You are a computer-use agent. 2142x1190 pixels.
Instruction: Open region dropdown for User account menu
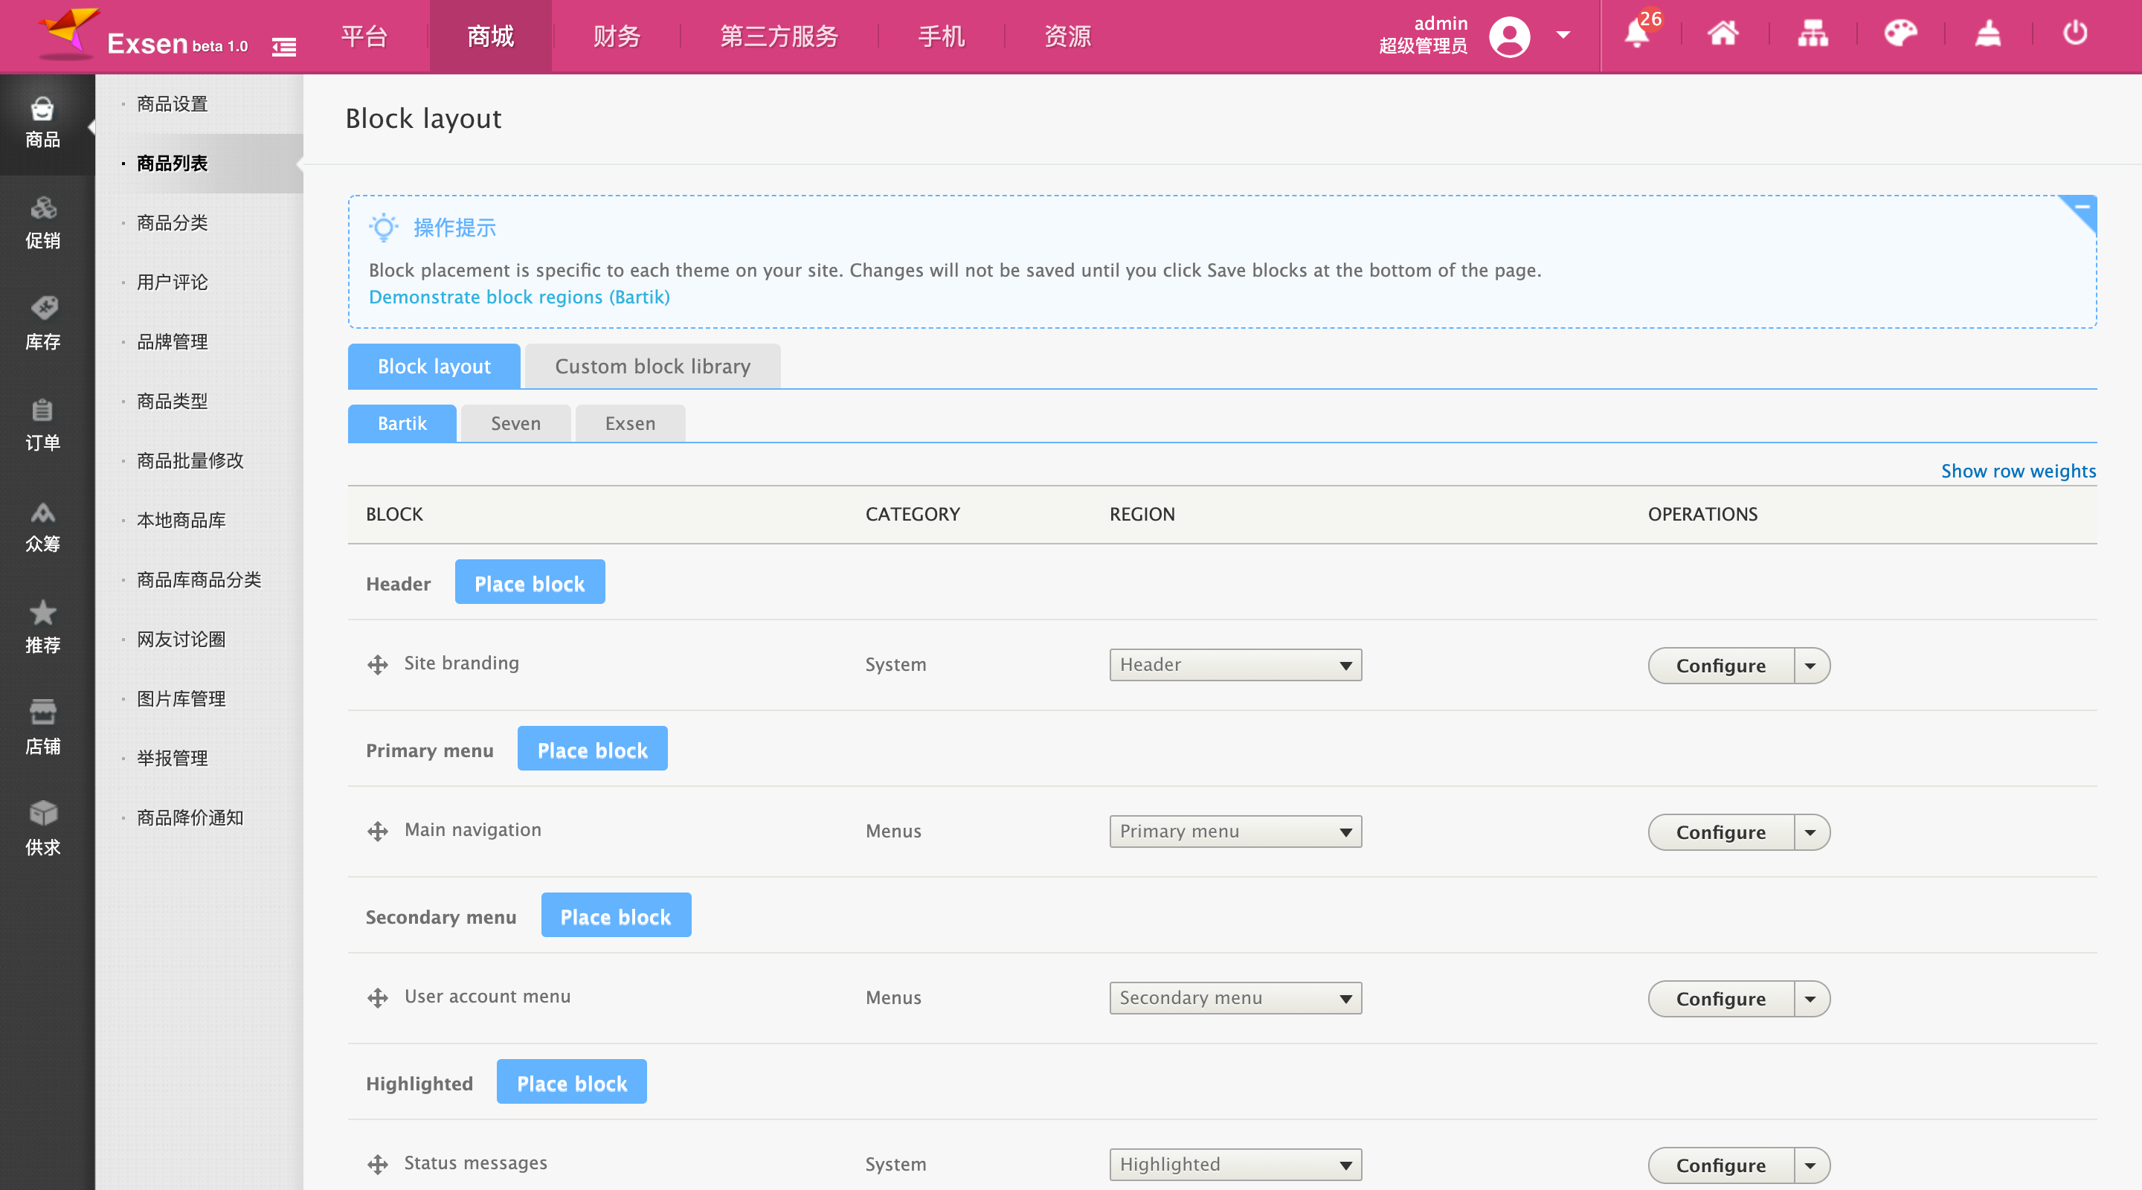coord(1235,998)
